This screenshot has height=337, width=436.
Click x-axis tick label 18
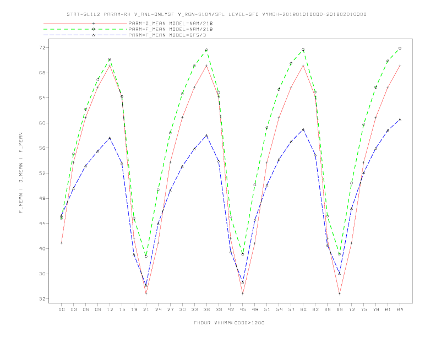click(134, 309)
